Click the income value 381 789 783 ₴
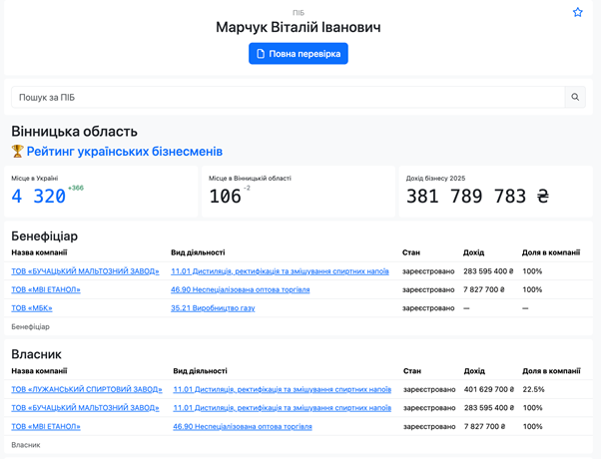This screenshot has height=459, width=601. pos(477,197)
